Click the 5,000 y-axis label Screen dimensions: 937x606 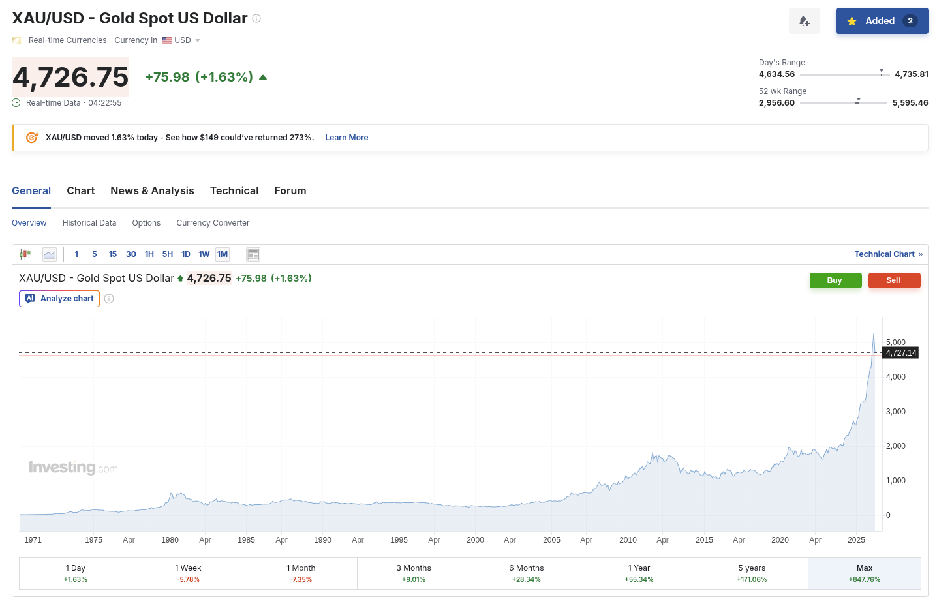coord(896,342)
